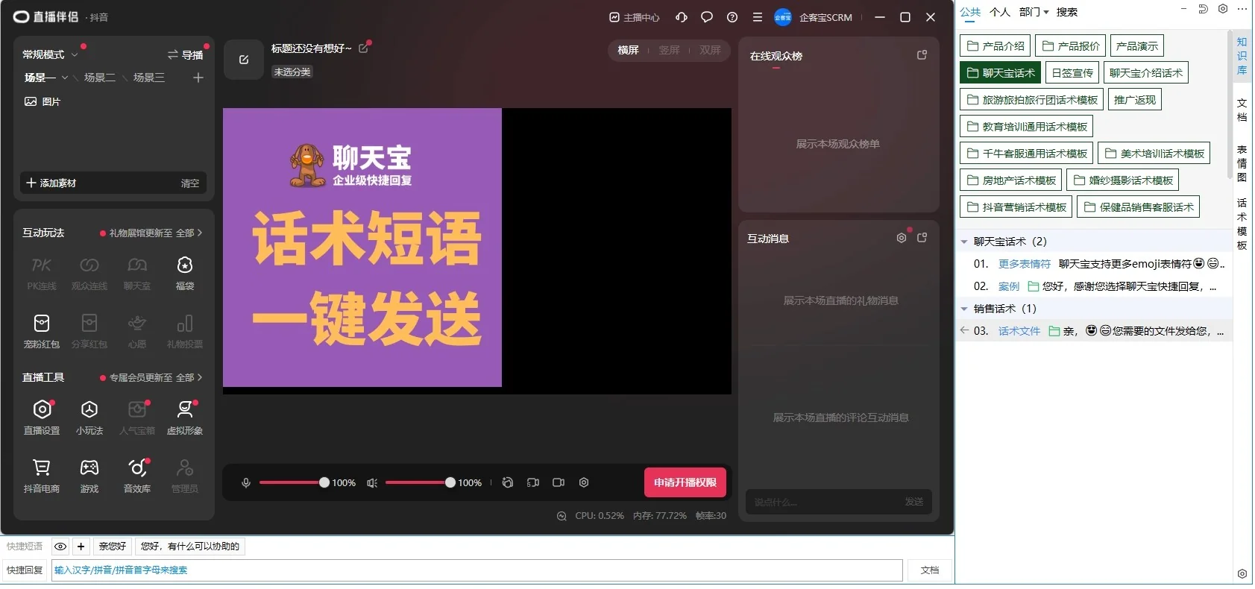The image size is (1255, 589).
Task: Edit the live title pencil icon
Action: click(364, 48)
